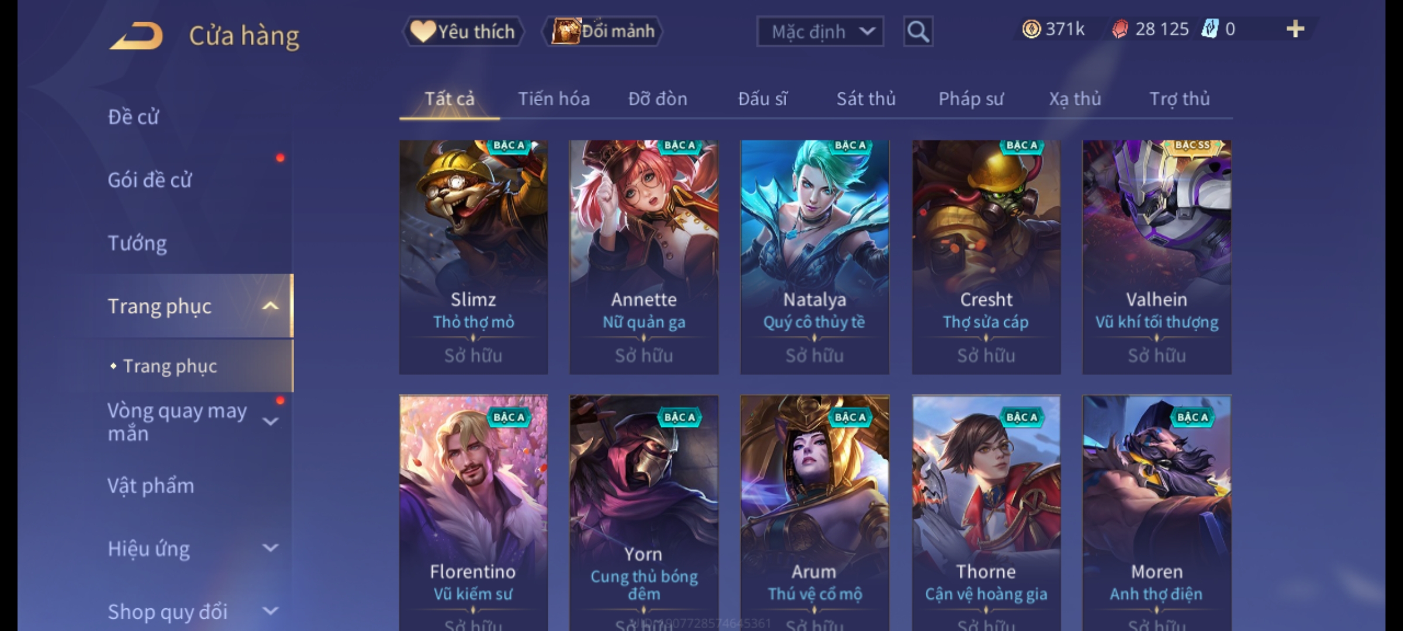Viewport: 1403px width, 631px height.
Task: Select Natalya Quý cô thủy tề card
Action: tap(814, 257)
